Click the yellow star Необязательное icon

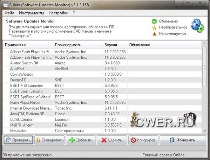coord(154,27)
